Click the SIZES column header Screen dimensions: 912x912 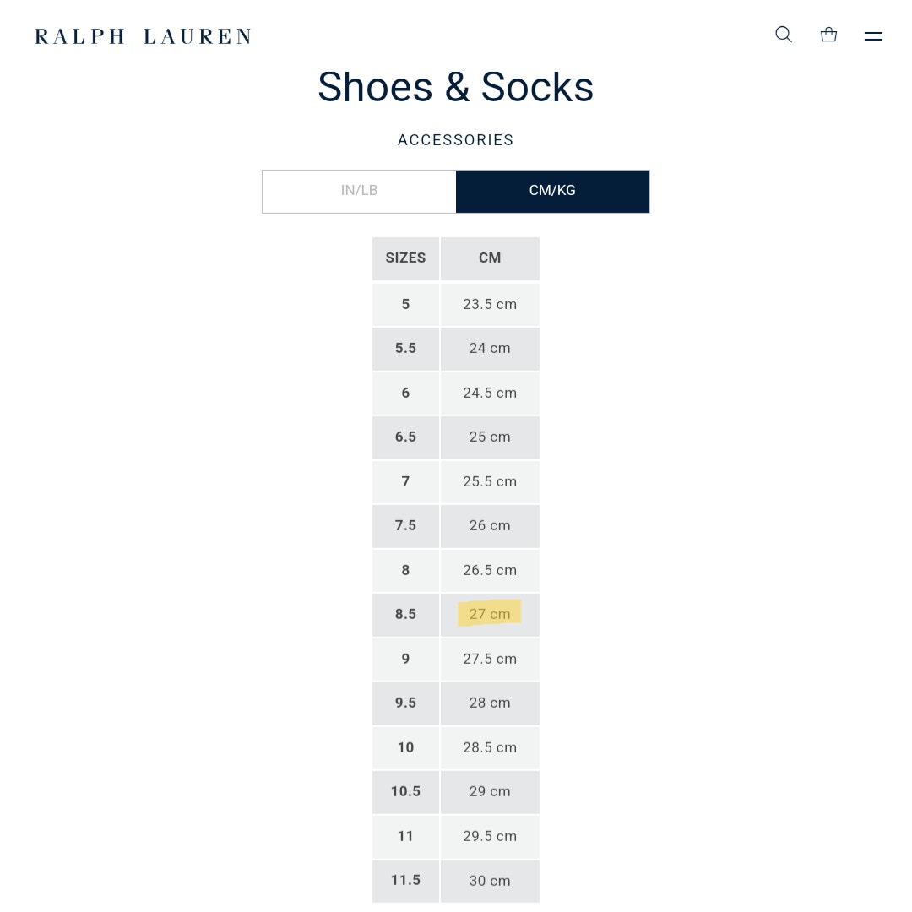(405, 258)
